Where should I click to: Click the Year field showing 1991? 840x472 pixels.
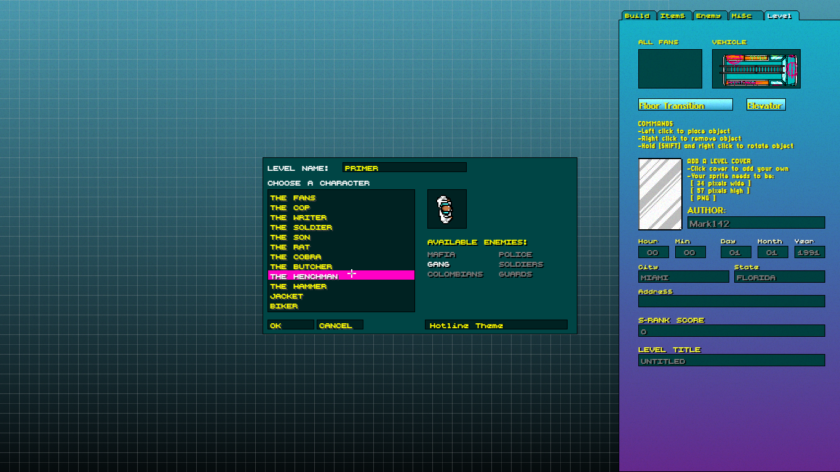point(810,252)
